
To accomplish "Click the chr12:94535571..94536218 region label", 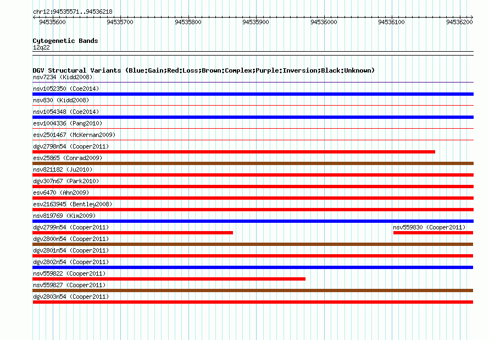I will tap(73, 12).
